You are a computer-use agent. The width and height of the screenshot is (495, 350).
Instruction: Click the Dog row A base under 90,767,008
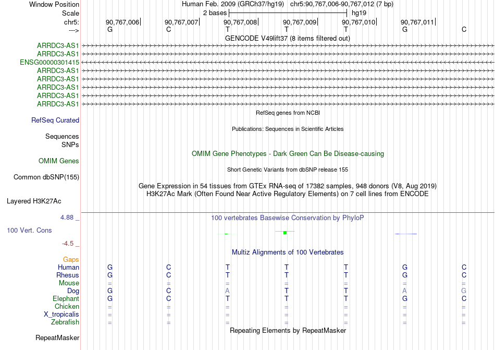[x=227, y=291]
